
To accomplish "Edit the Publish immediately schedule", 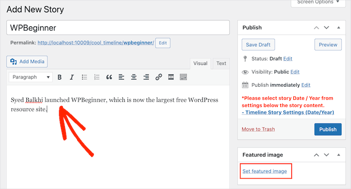I will tap(306, 85).
